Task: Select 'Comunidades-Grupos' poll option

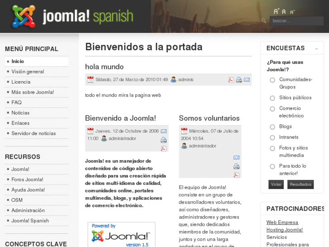Action: click(272, 80)
